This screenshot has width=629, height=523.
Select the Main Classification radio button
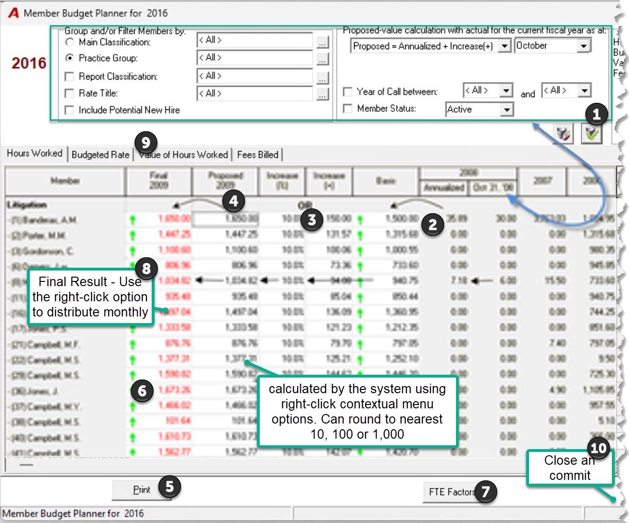click(70, 42)
